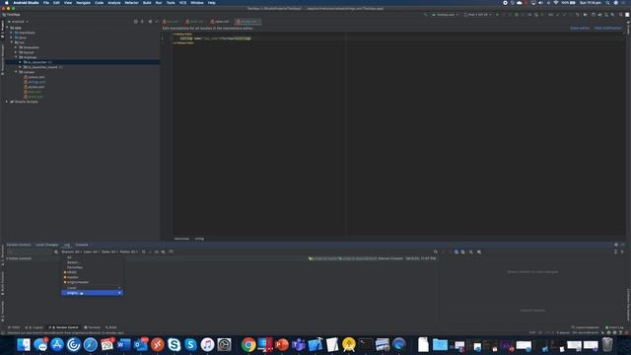Click the Open editor link
Viewport: 631px width, 355px height.
pyautogui.click(x=580, y=29)
